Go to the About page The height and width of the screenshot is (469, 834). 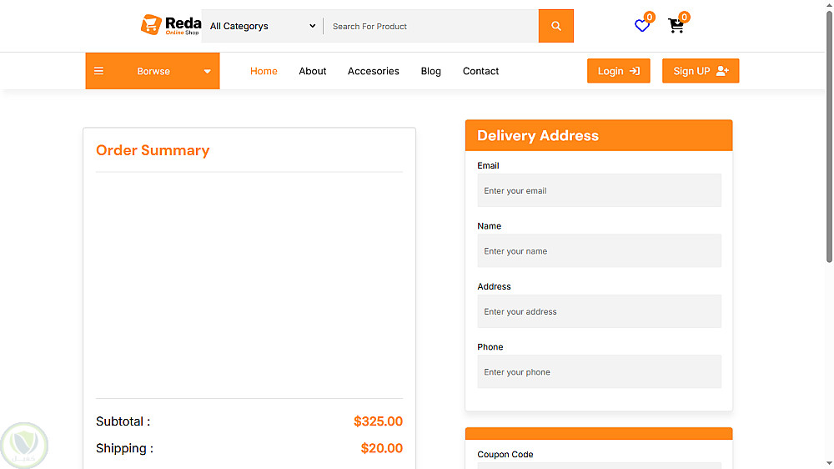[313, 71]
